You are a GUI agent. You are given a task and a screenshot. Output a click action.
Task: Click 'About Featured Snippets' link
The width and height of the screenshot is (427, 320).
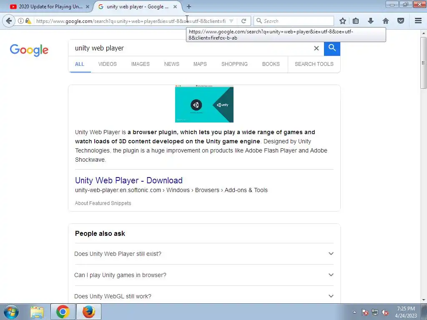point(103,203)
